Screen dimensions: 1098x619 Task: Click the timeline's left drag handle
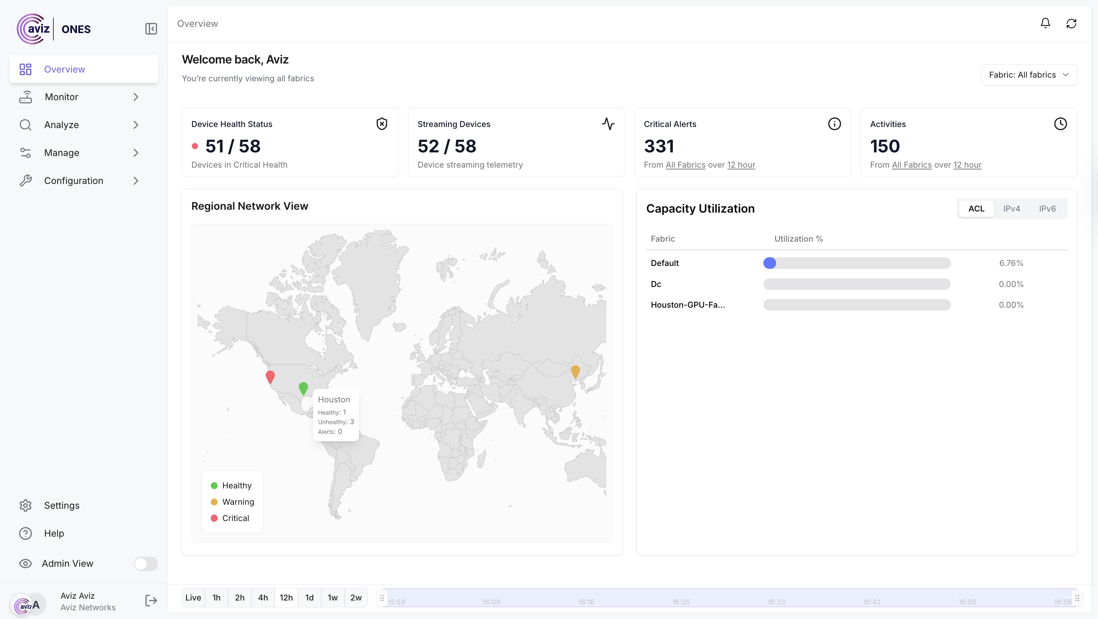pos(382,598)
